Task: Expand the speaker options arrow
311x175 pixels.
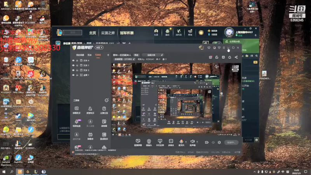Action: pyautogui.click(x=197, y=142)
